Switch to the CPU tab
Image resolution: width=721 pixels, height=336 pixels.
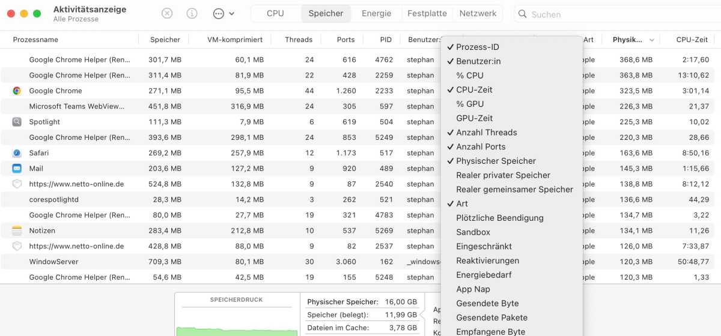275,13
